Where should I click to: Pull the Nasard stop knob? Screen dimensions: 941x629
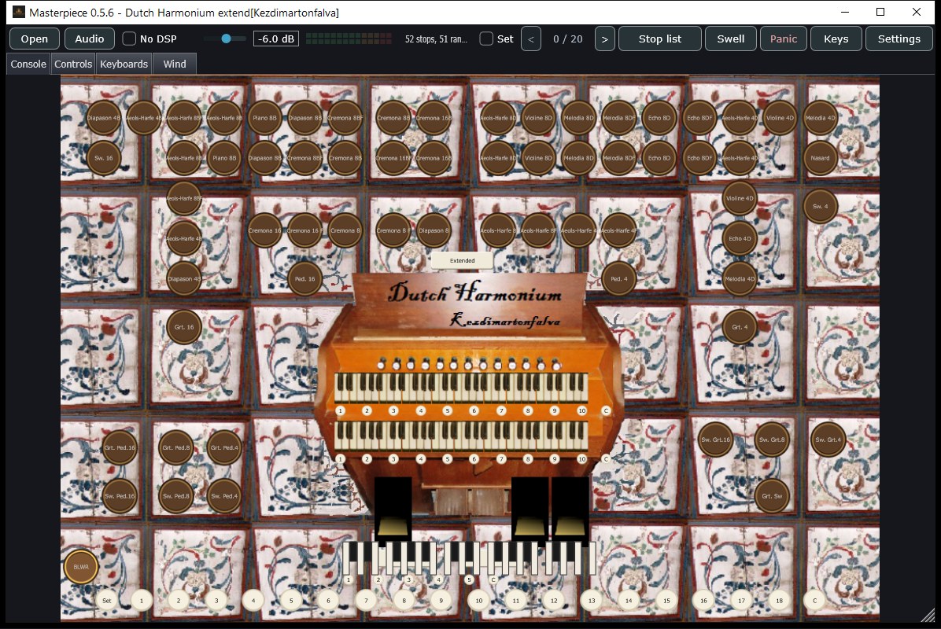(x=821, y=158)
